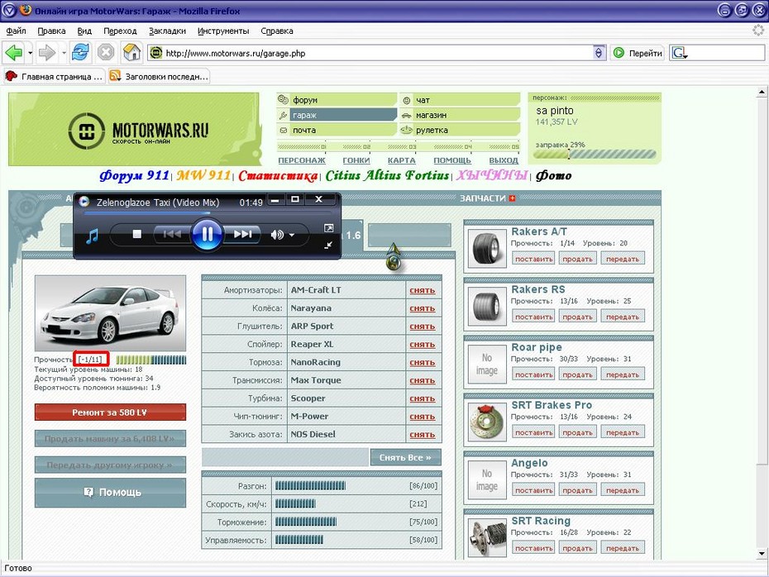Skip to previous track in media player
This screenshot has height=577, width=769.
pyautogui.click(x=172, y=234)
